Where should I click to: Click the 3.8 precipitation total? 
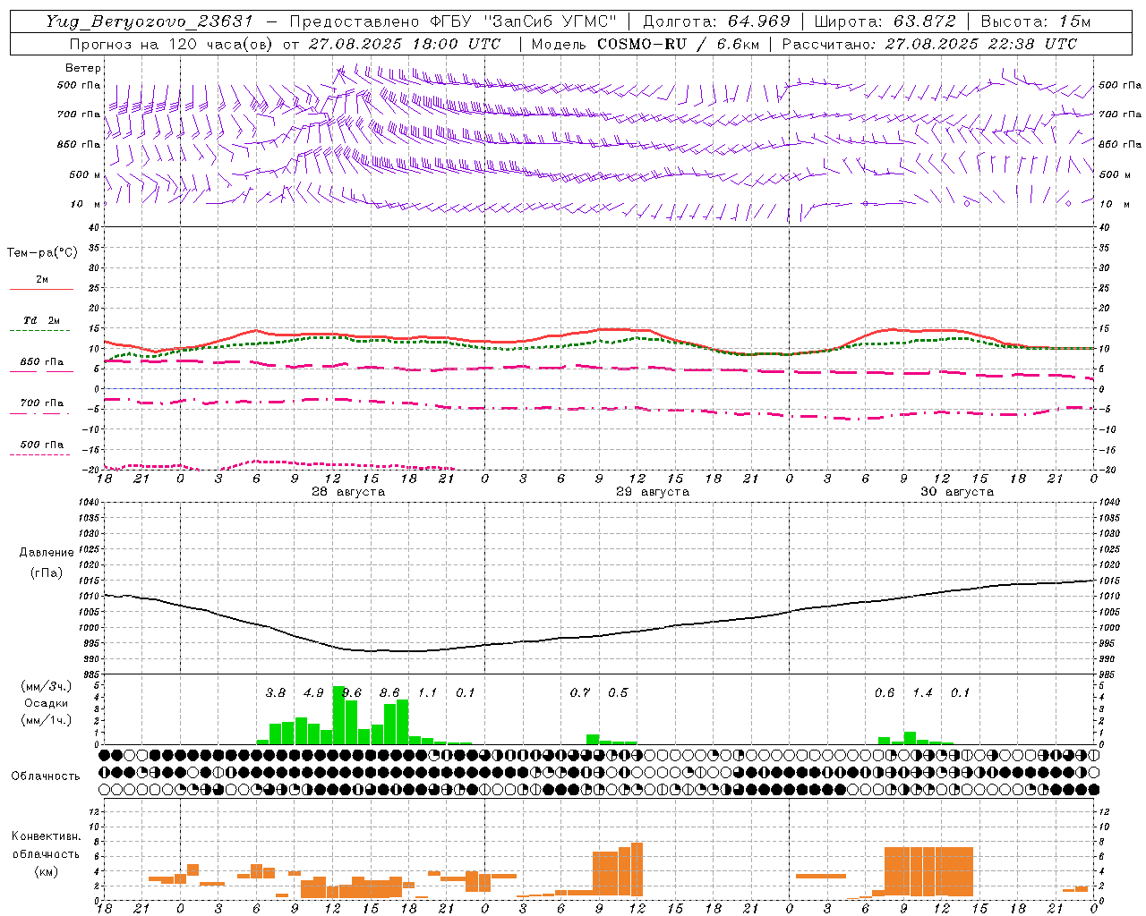(x=276, y=692)
